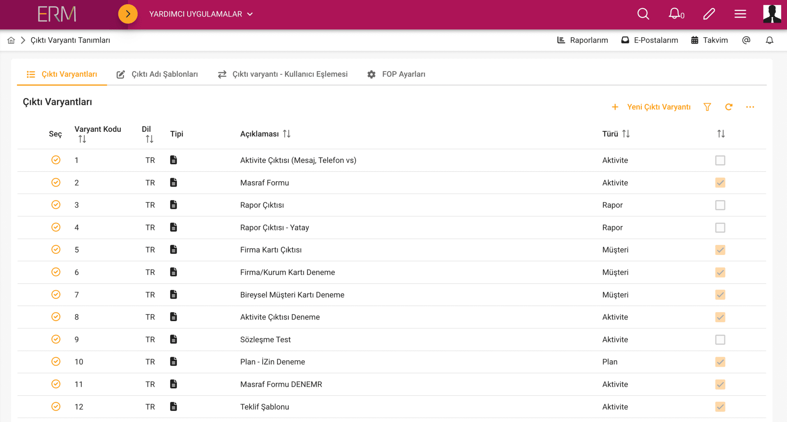Click the pencil edit icon in header
Screen dimensions: 787x422
[x=709, y=14]
